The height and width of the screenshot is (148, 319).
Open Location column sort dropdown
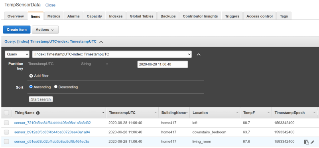point(237,113)
